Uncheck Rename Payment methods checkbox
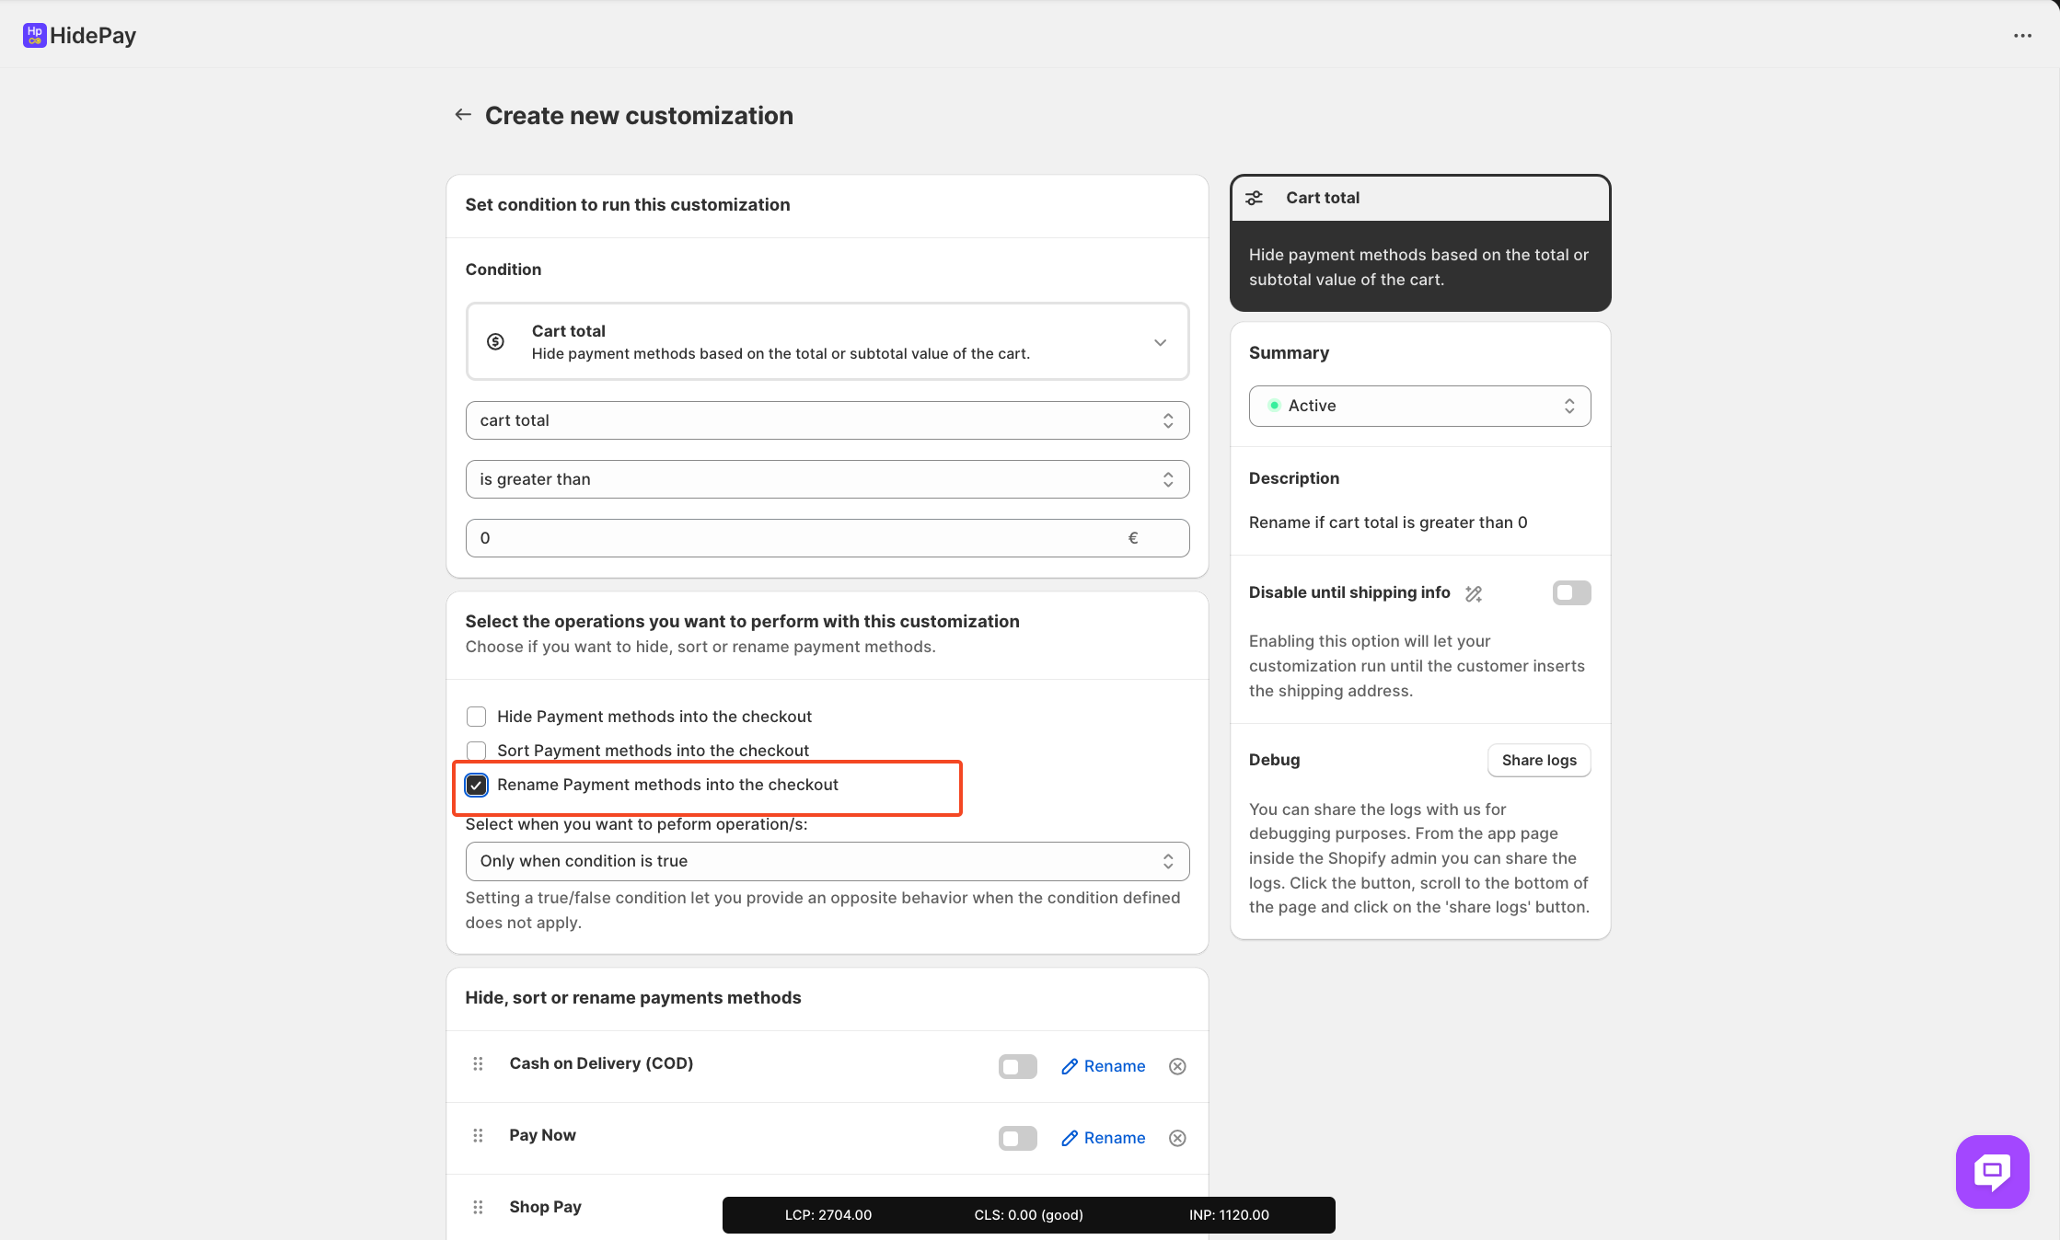The image size is (2060, 1240). 476,785
